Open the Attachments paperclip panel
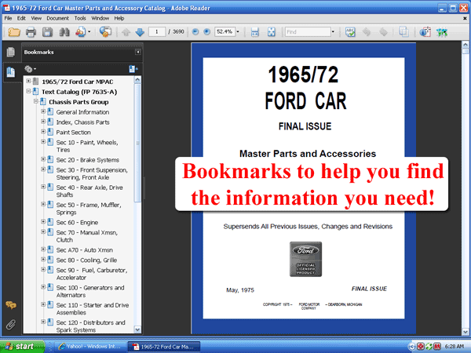 [x=11, y=323]
